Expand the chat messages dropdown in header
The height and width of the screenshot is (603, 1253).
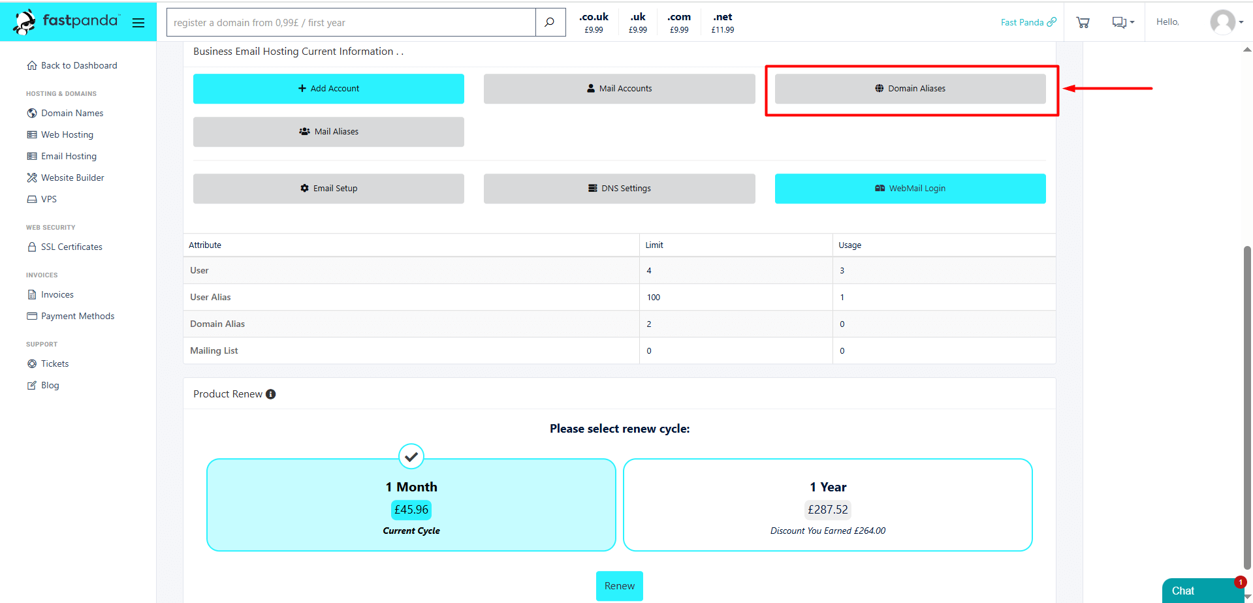pyautogui.click(x=1122, y=22)
